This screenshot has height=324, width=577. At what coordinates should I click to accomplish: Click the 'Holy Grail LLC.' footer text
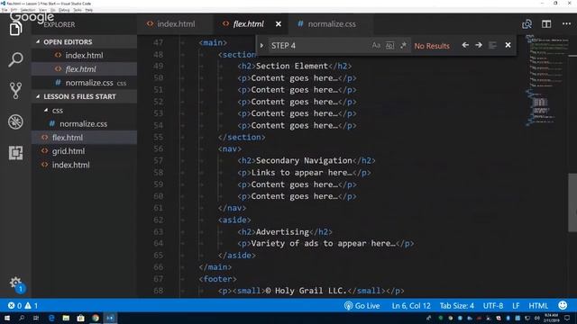(x=311, y=291)
